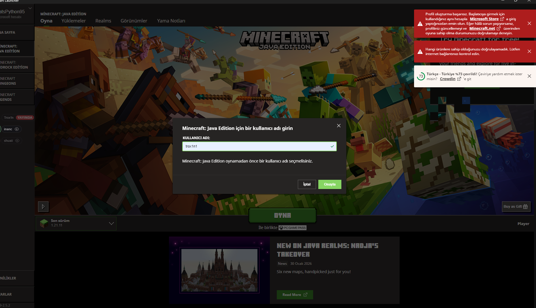Click the launcher version number text
The height and width of the screenshot is (308, 536).
pyautogui.click(x=5, y=305)
